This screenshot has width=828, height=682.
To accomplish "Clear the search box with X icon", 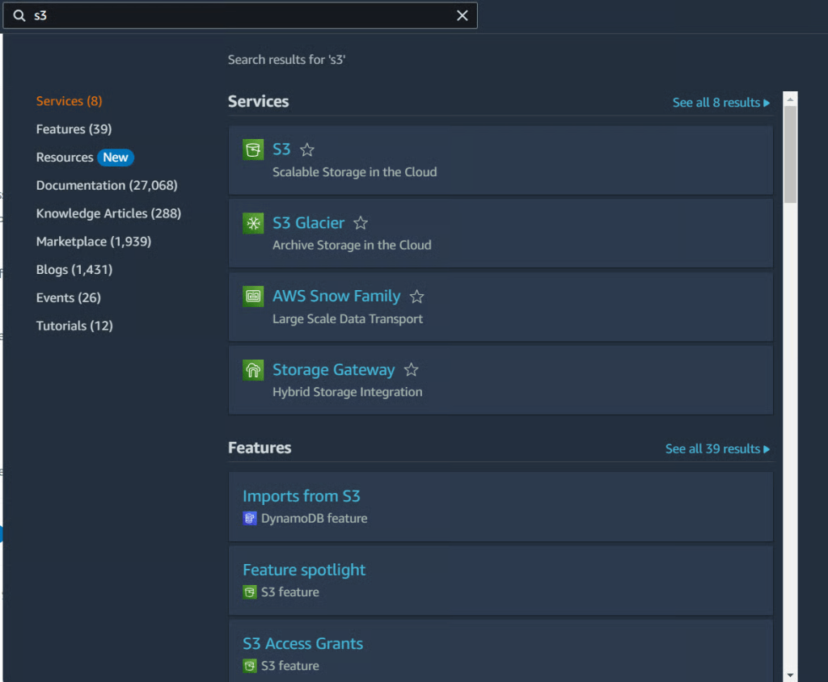I will coord(463,15).
